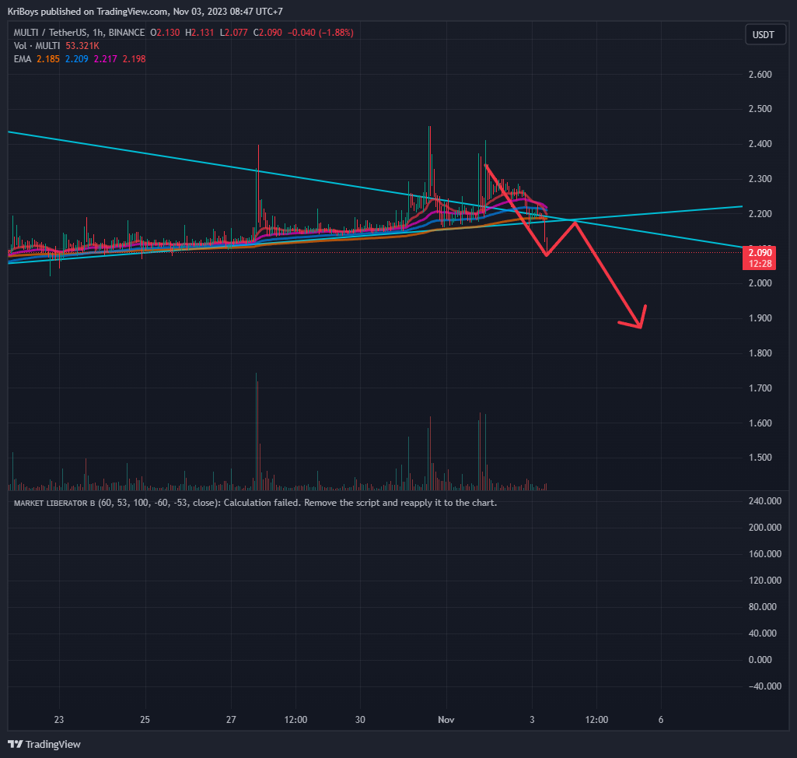The width and height of the screenshot is (797, 758).
Task: Click the 1.500 price axis label
Action: coord(760,458)
